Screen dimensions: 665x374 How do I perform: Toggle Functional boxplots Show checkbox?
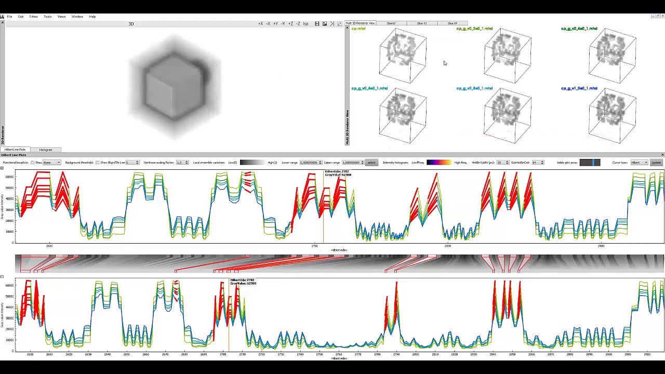coord(32,163)
